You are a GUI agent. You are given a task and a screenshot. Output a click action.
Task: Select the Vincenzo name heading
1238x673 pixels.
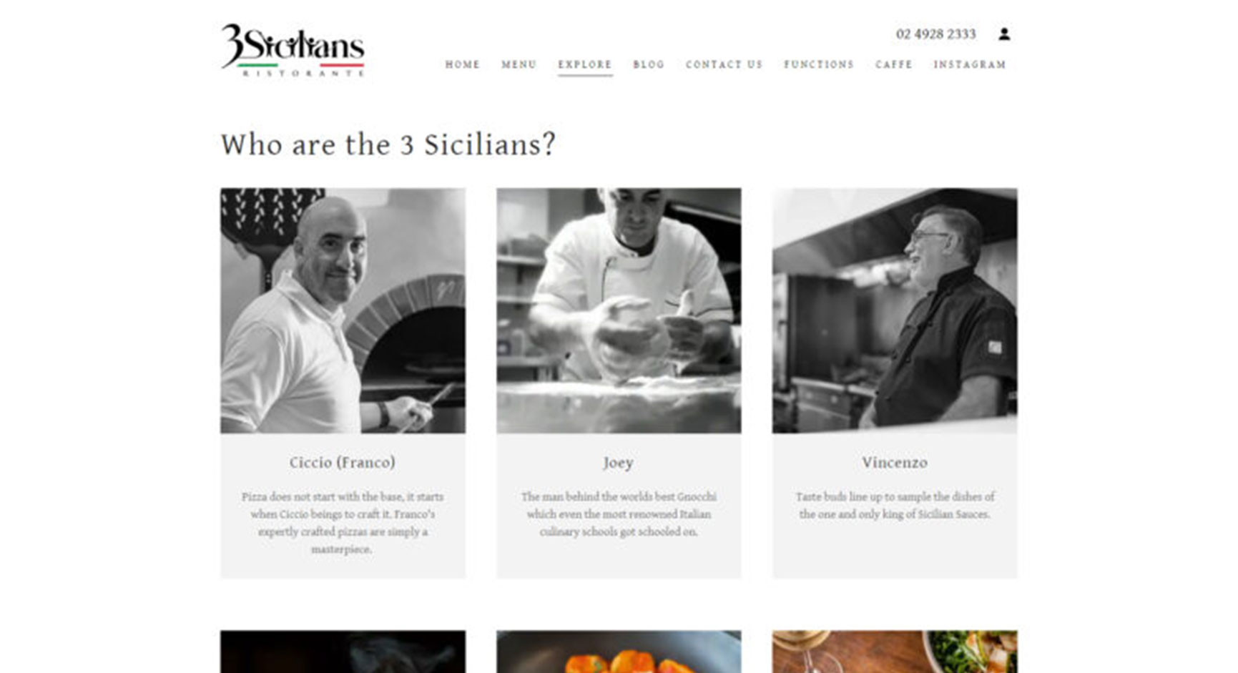coord(895,463)
